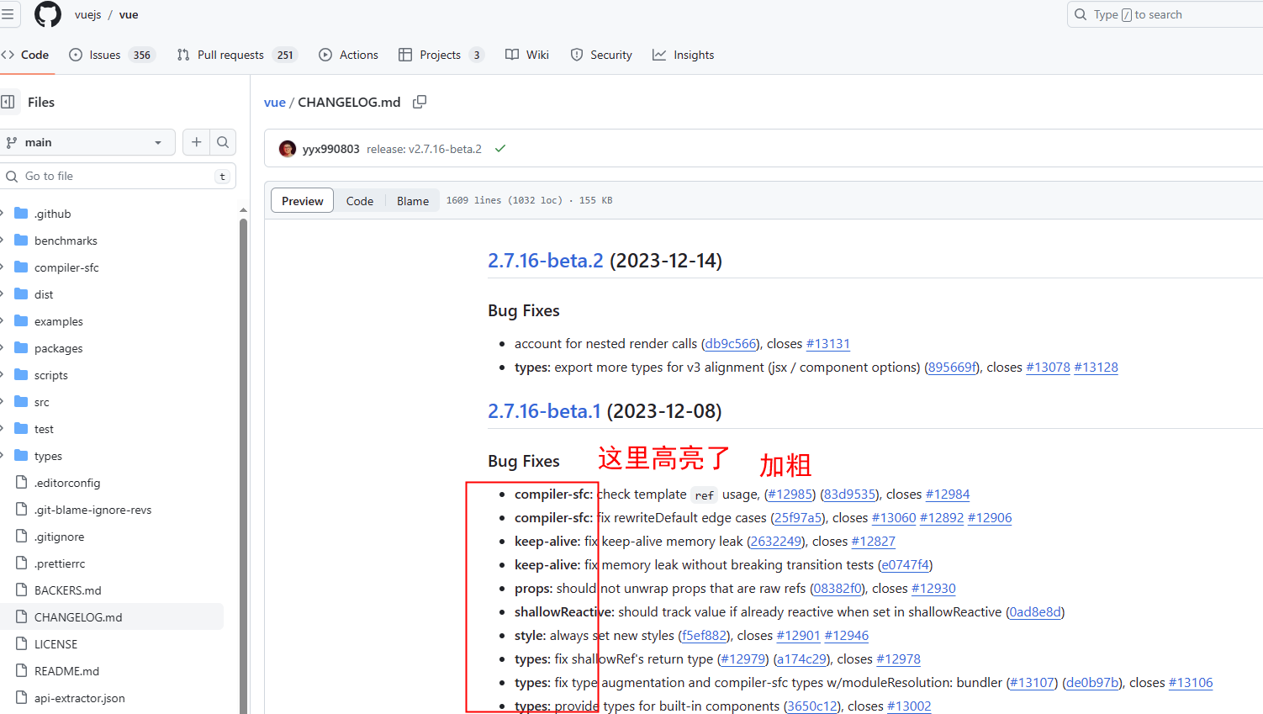Image resolution: width=1263 pixels, height=714 pixels.
Task: Open the .editorconfig file
Action: pyautogui.click(x=67, y=483)
